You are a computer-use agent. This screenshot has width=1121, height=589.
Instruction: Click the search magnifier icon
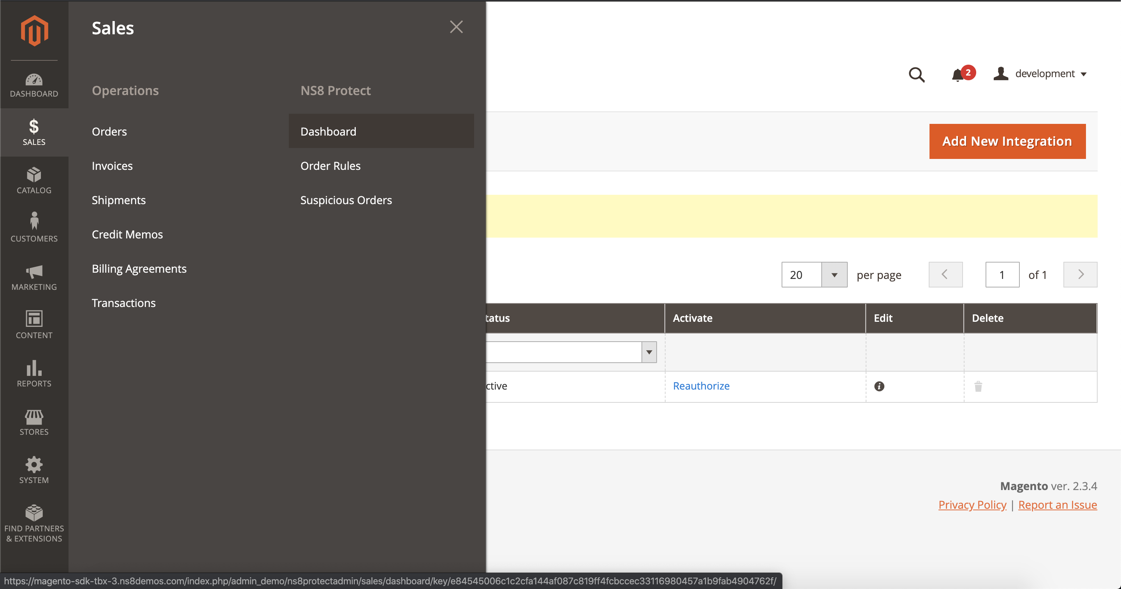917,74
